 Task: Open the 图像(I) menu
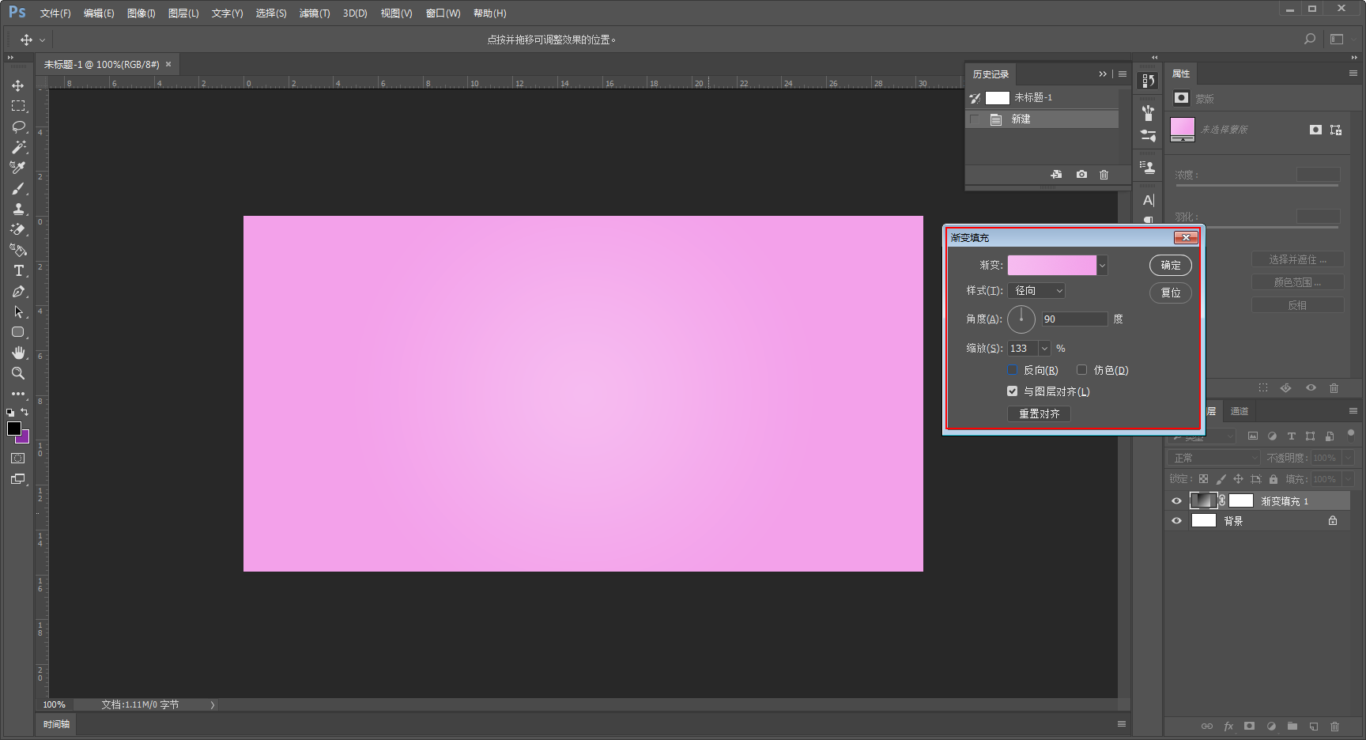(x=142, y=13)
